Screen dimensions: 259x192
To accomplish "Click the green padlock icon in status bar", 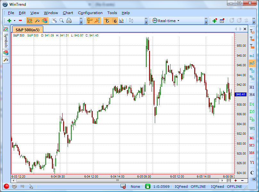I will [x=148, y=186].
